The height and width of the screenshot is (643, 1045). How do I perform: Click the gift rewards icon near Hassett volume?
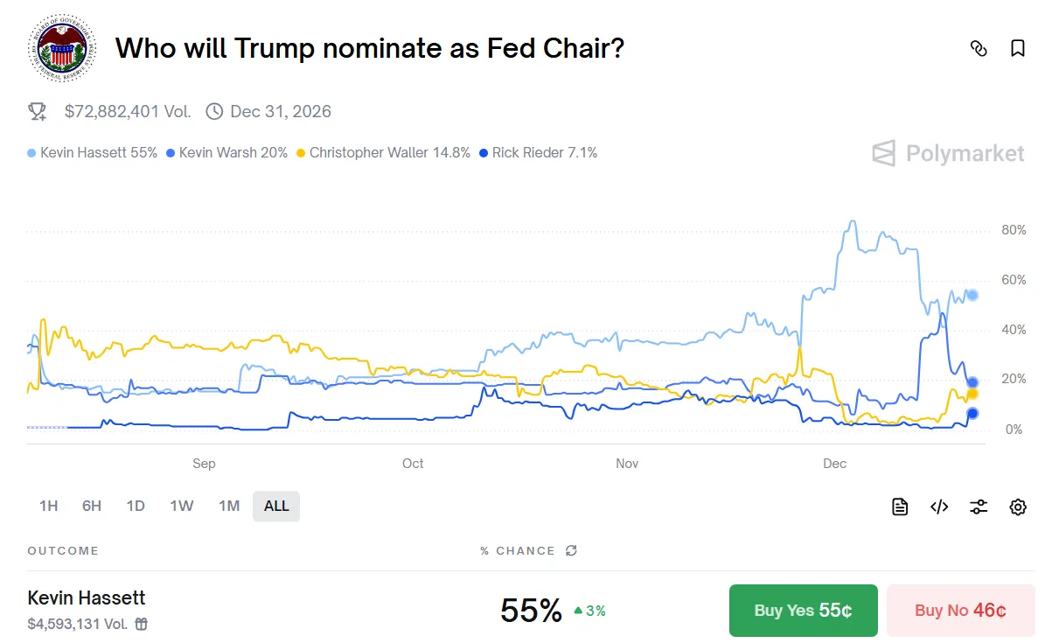(x=142, y=624)
